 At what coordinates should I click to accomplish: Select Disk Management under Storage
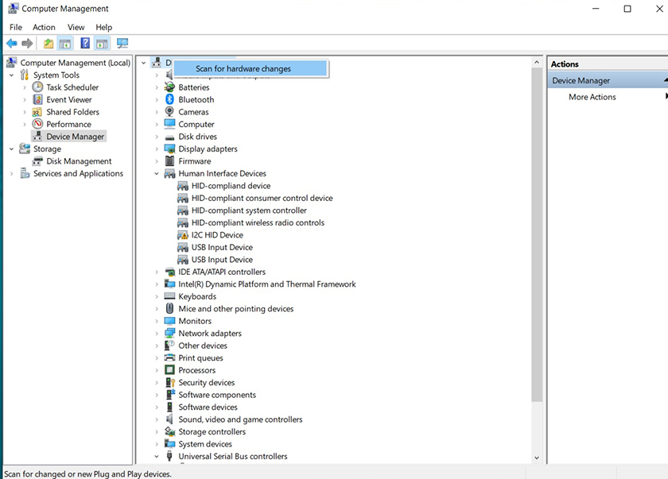(78, 161)
